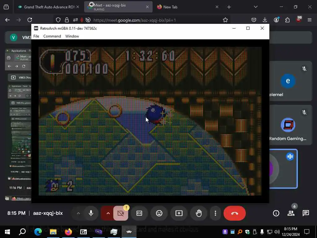317x238 pixels.
Task: Leave the call with red hang-up button
Action: [x=235, y=213]
